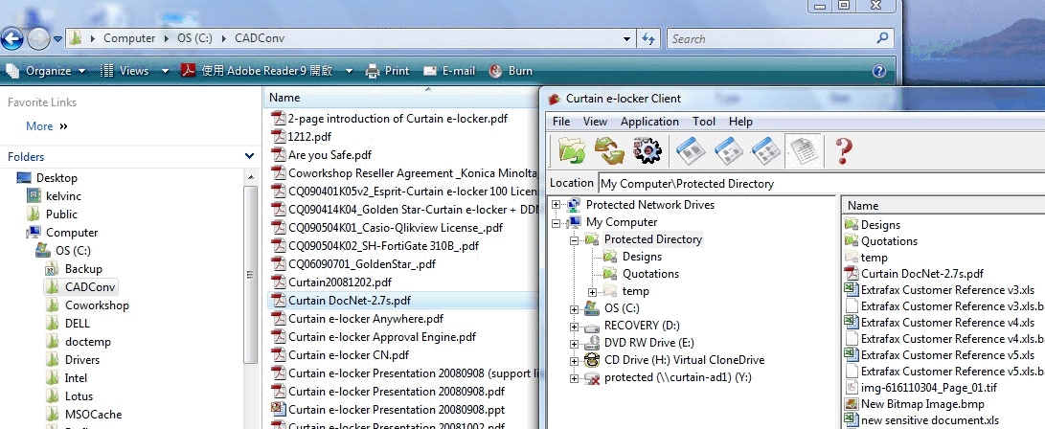Click the Burn disc button in Explorer
This screenshot has width=1045, height=429.
pos(511,71)
